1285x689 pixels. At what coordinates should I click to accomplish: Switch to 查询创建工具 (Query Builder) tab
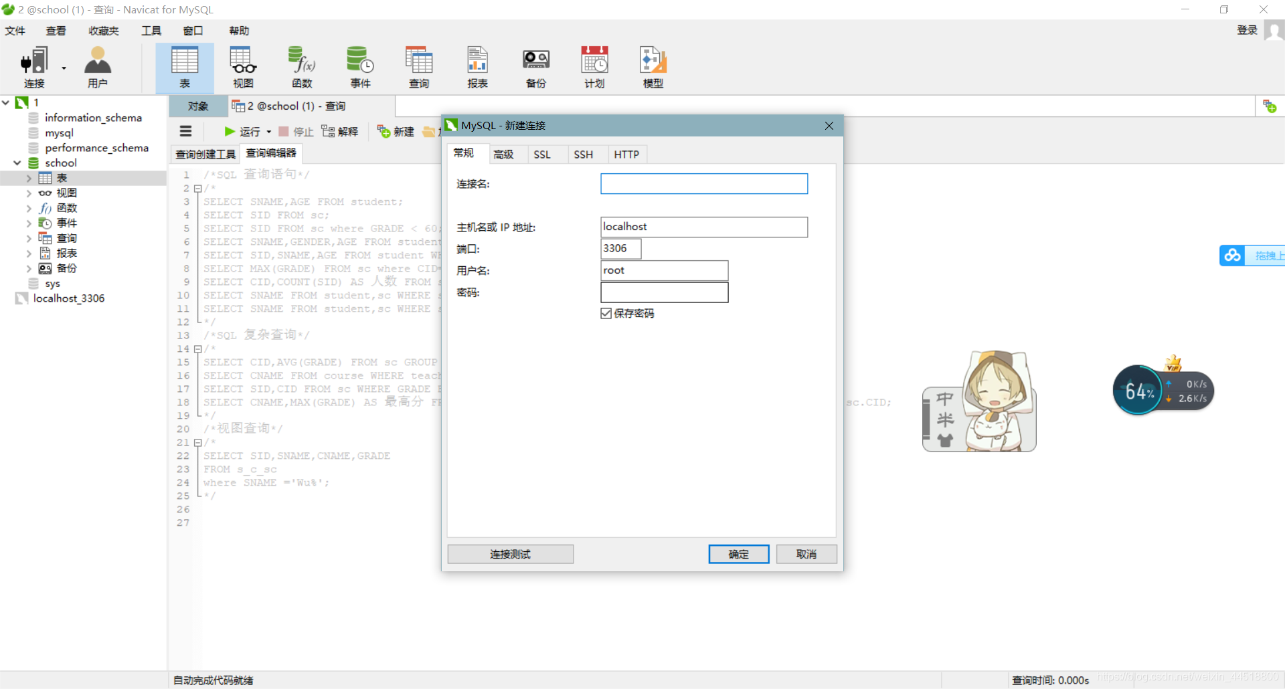(x=205, y=155)
